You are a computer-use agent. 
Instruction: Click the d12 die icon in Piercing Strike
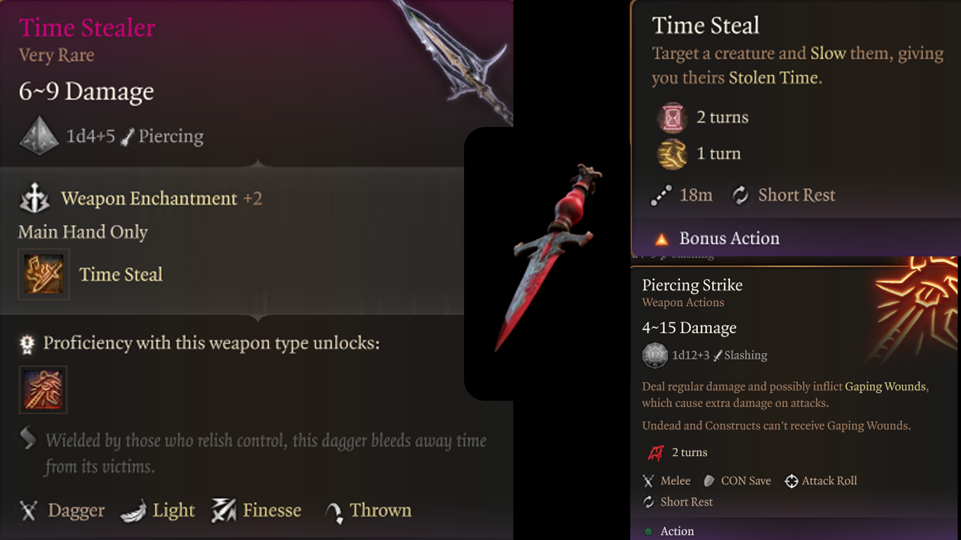[655, 355]
